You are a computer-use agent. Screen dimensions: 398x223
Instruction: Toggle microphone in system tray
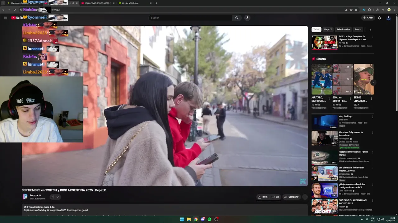367,219
